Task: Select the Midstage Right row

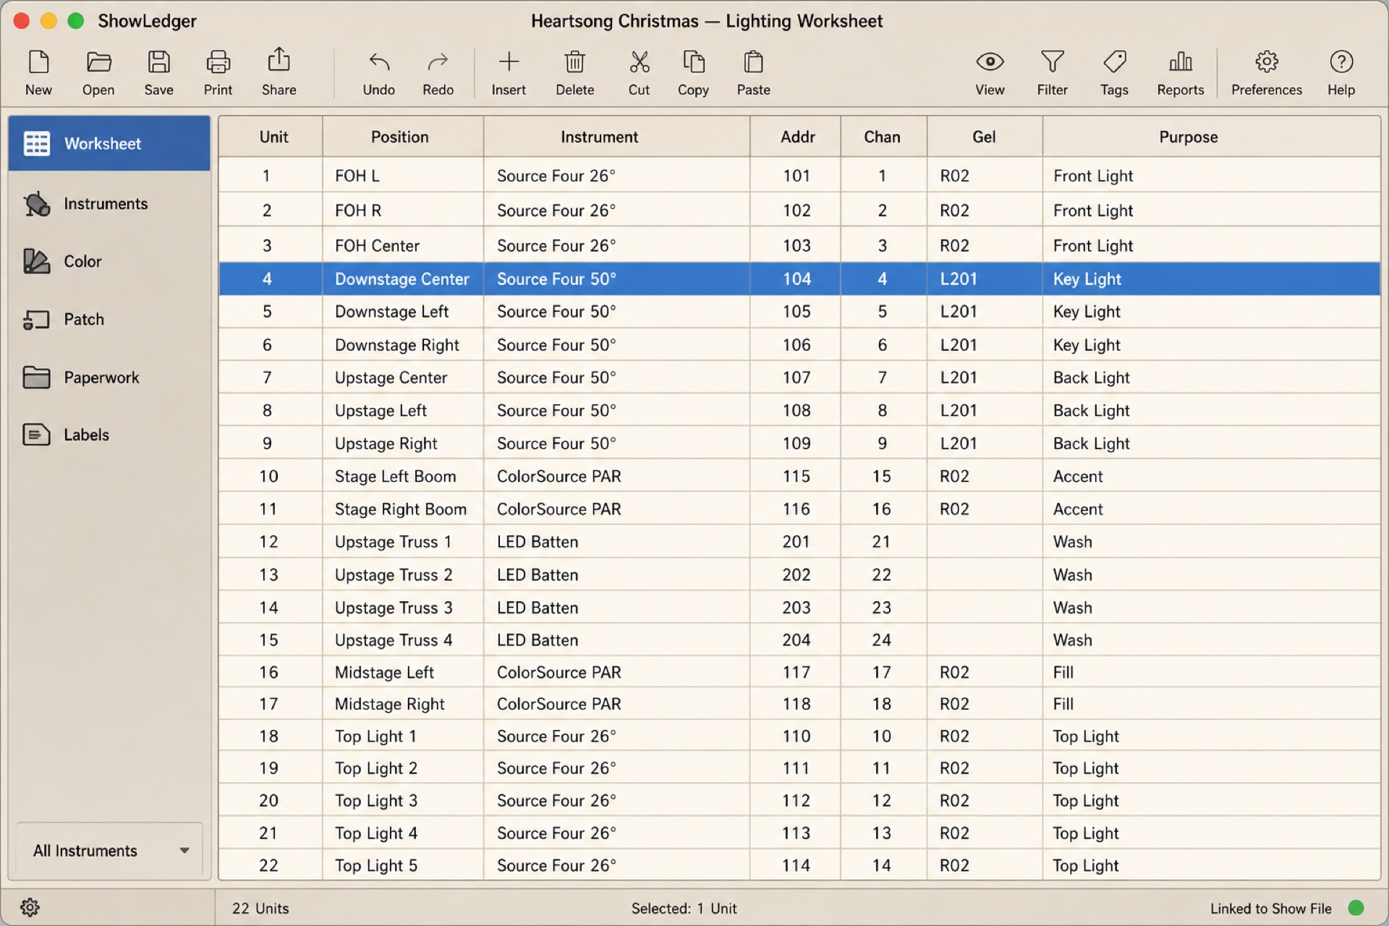Action: coord(799,704)
